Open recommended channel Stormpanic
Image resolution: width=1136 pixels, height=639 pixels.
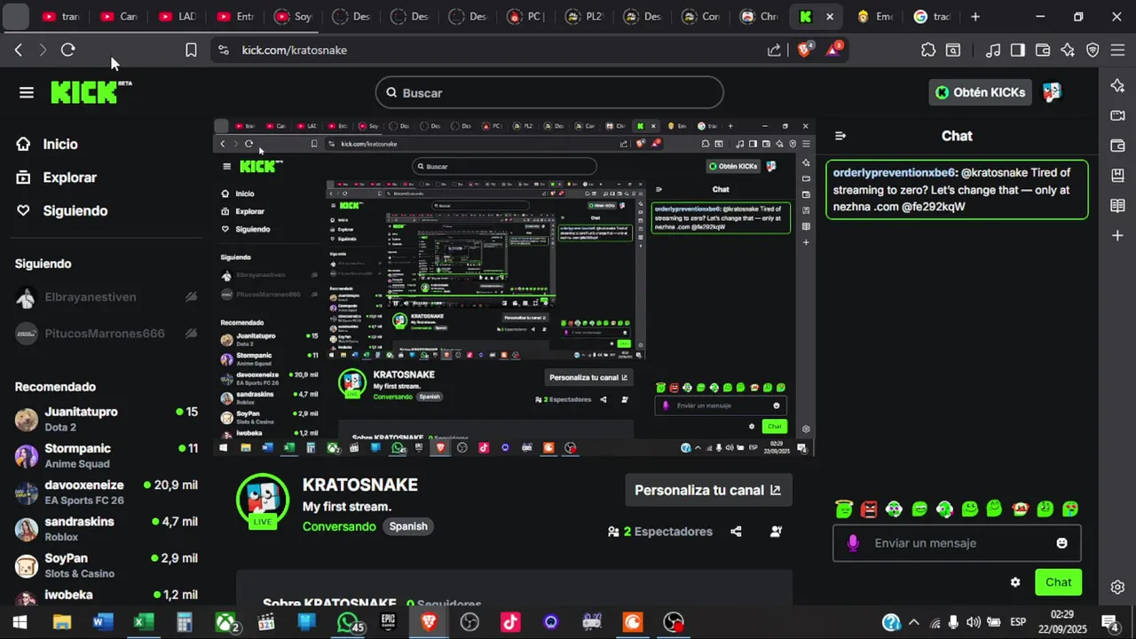pyautogui.click(x=106, y=455)
